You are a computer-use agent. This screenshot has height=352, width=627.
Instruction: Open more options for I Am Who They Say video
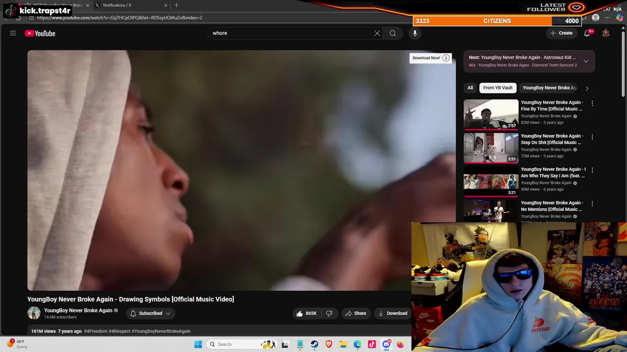click(x=592, y=170)
